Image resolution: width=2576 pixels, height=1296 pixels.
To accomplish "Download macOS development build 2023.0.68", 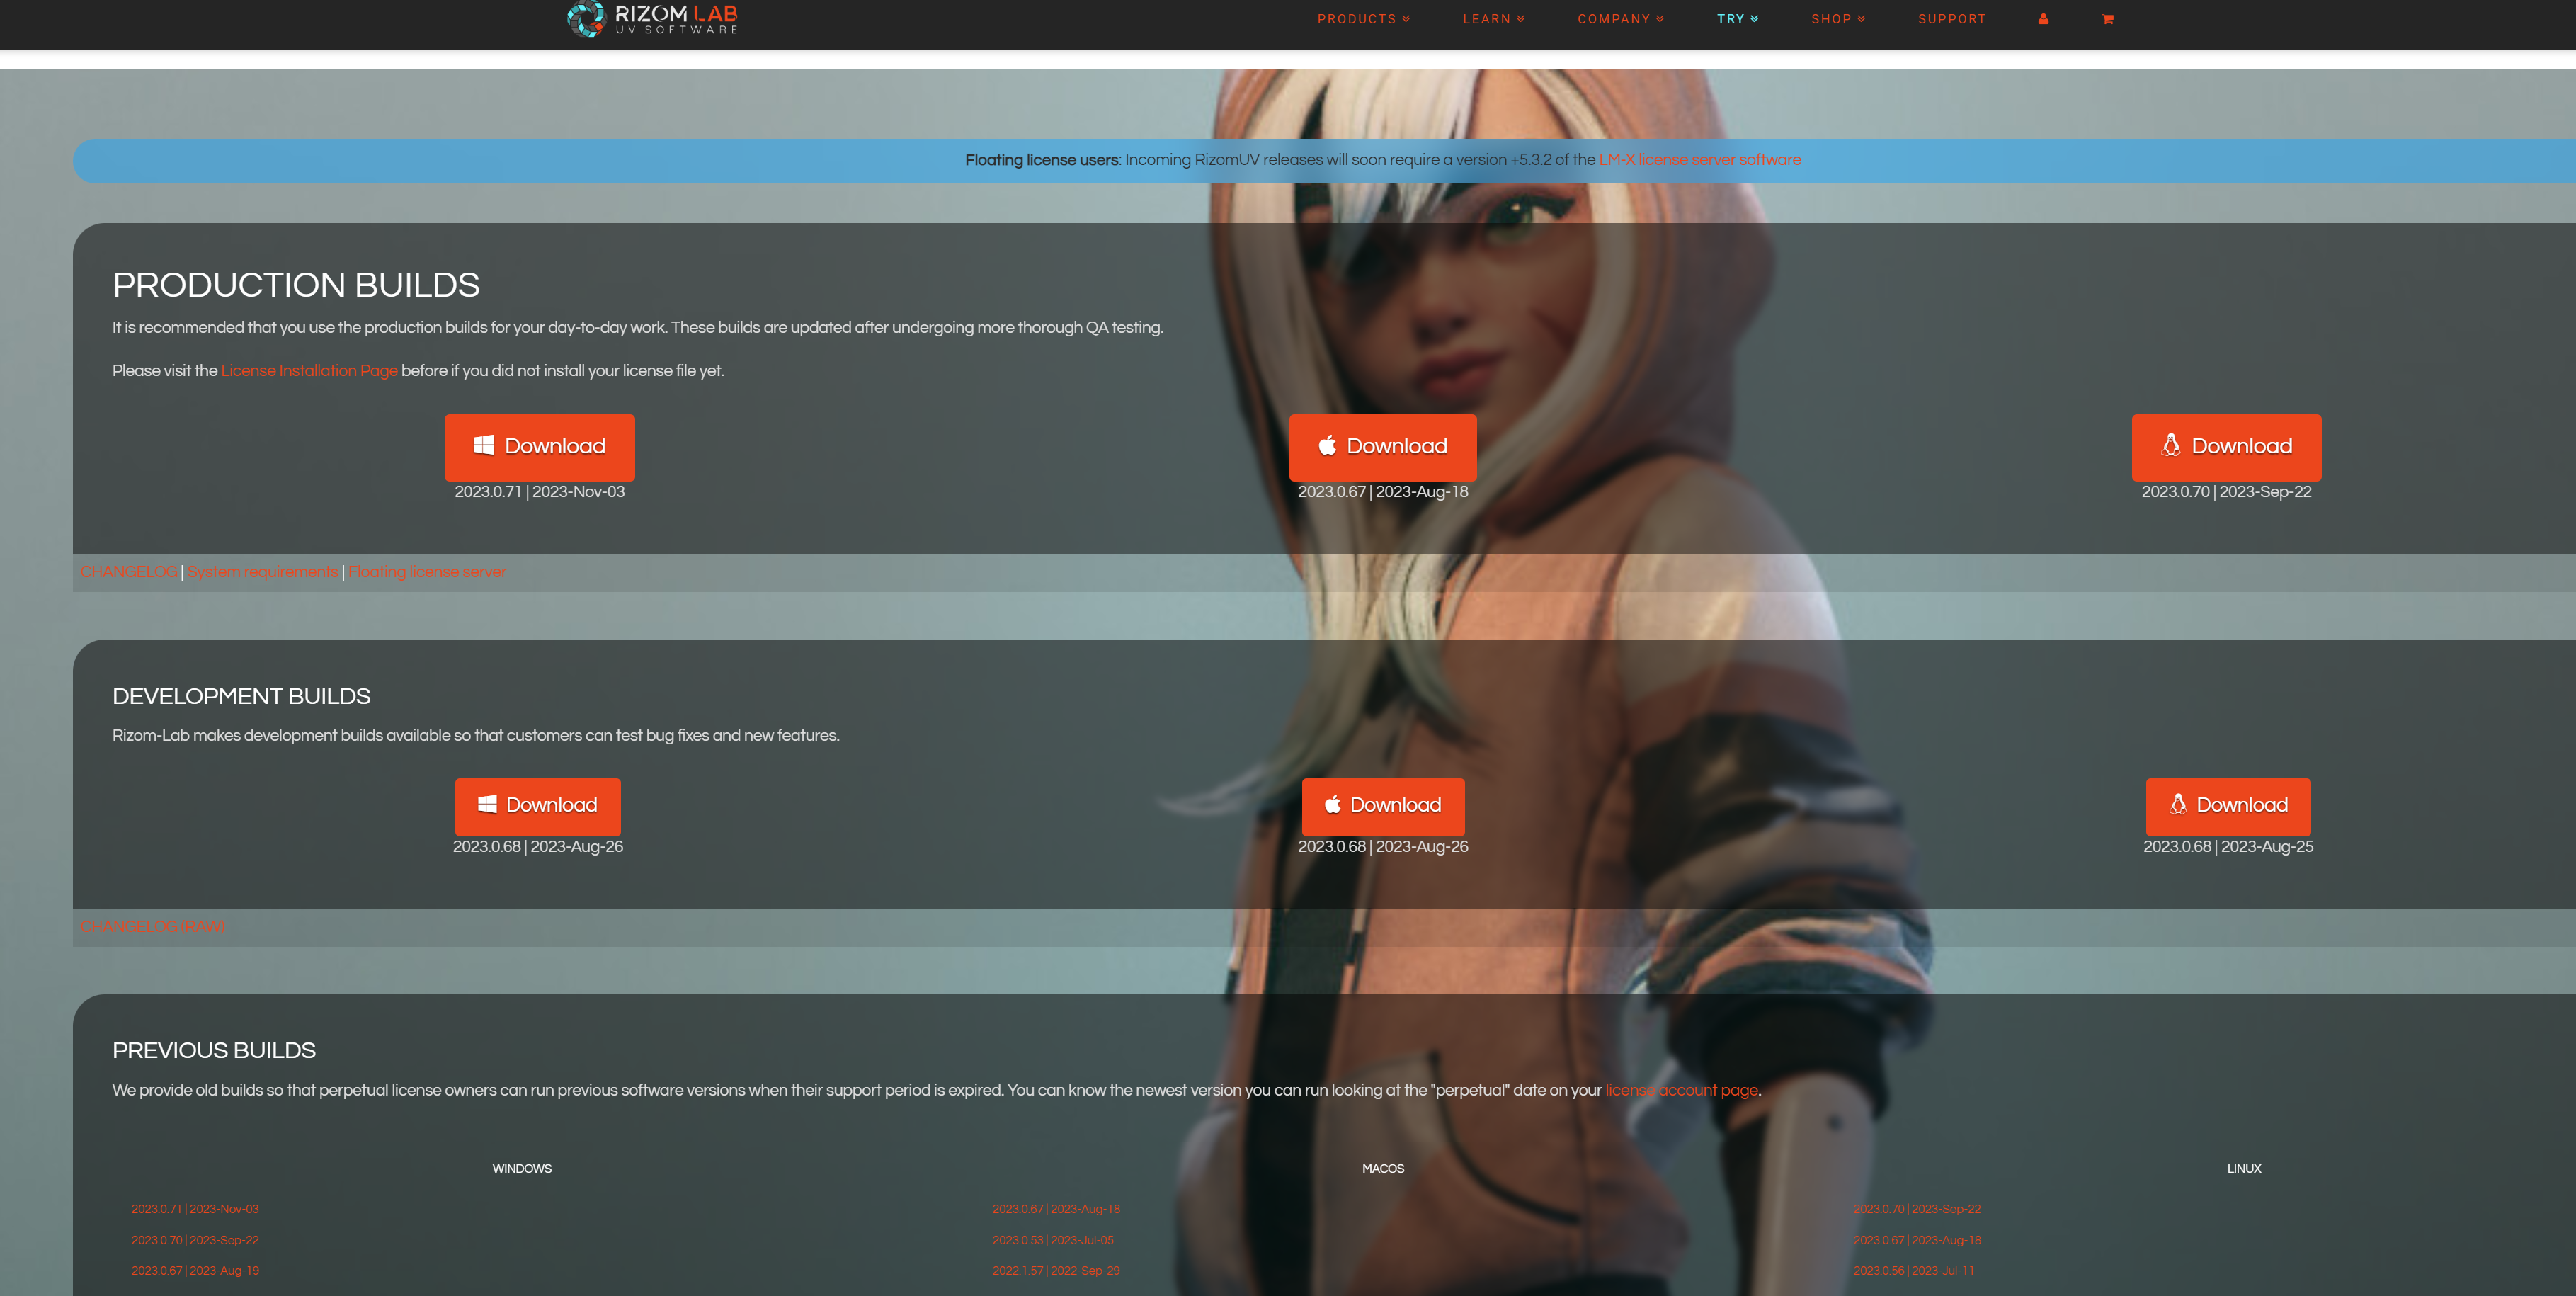I will point(1383,806).
